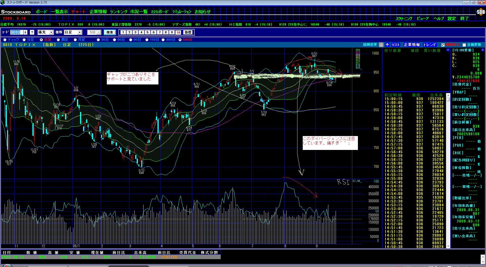Click the SDB logo icon
486x267 pixels.
pyautogui.click(x=480, y=12)
